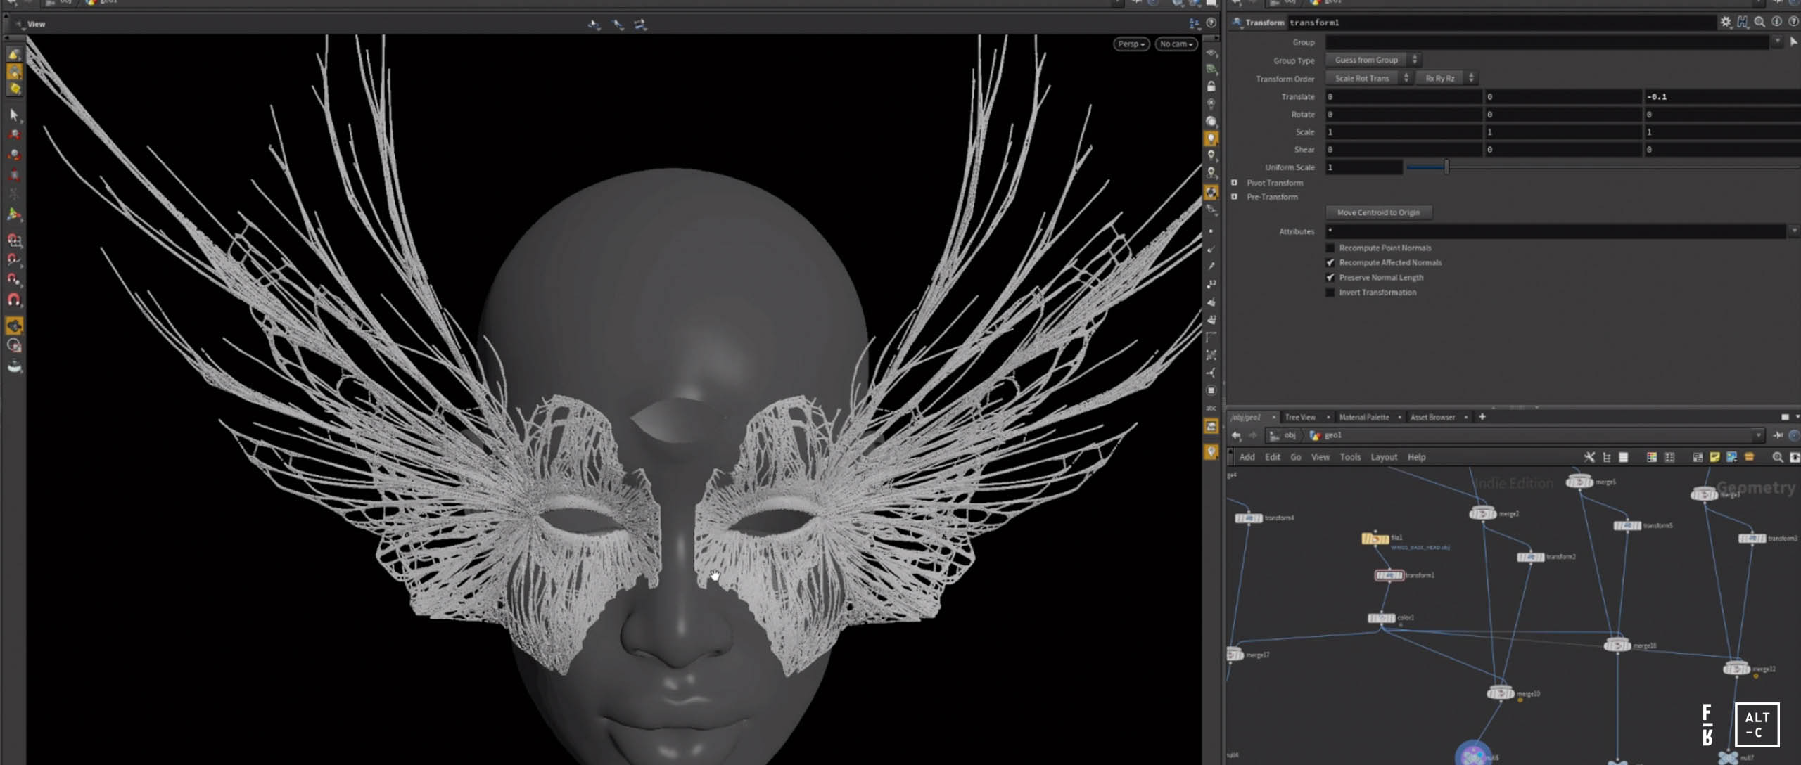Activate the Move tool in left toolbar

click(14, 134)
